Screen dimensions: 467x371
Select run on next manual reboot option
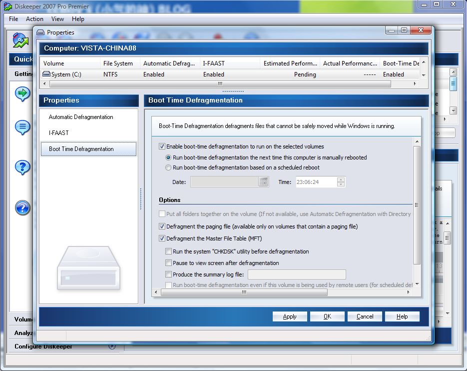(x=168, y=157)
